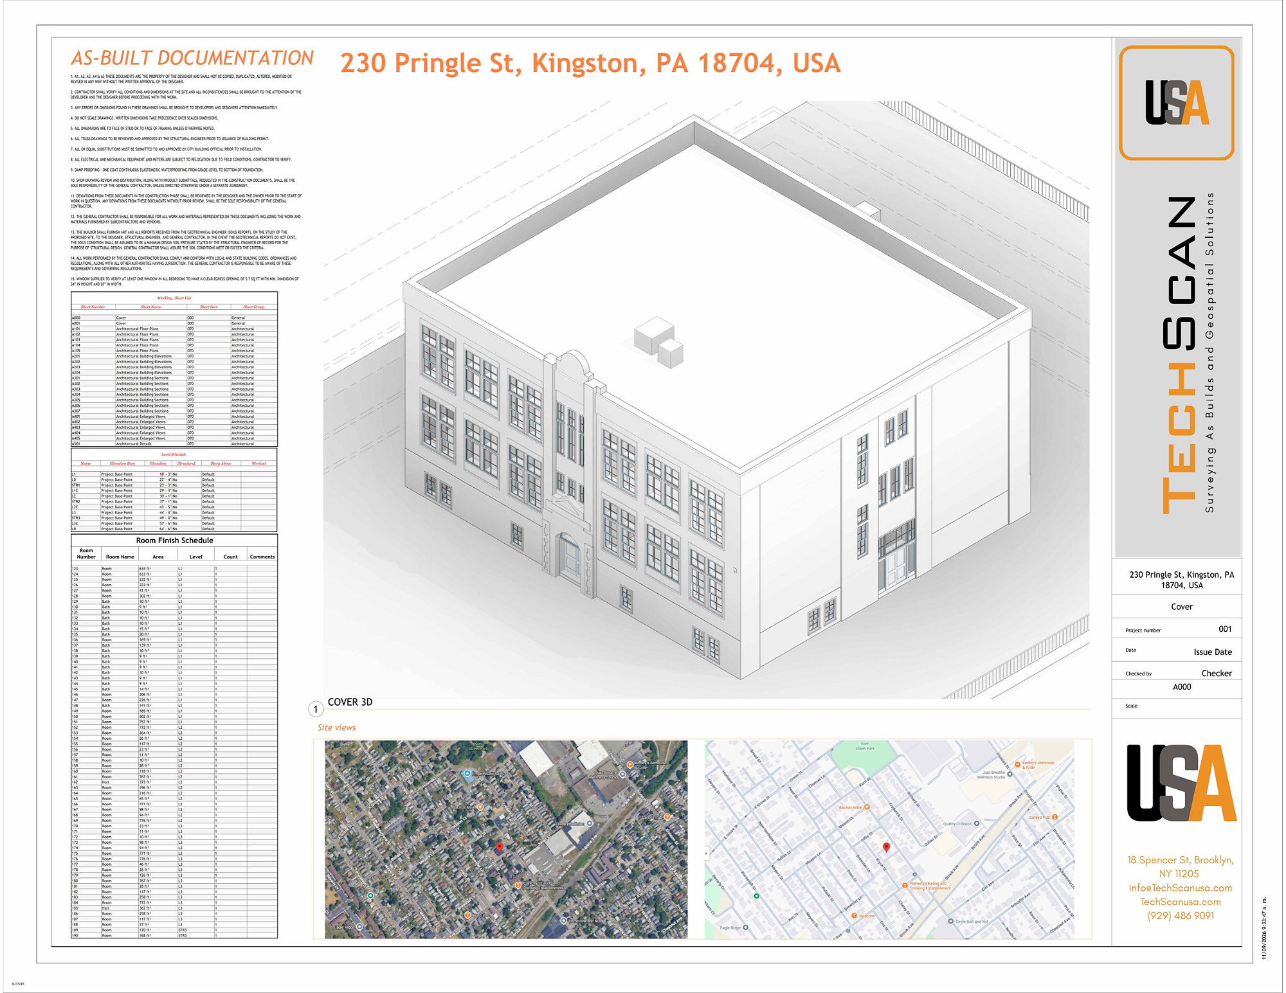Click the circled view number 1 bubble
This screenshot has height=993, width=1286.
(x=316, y=710)
